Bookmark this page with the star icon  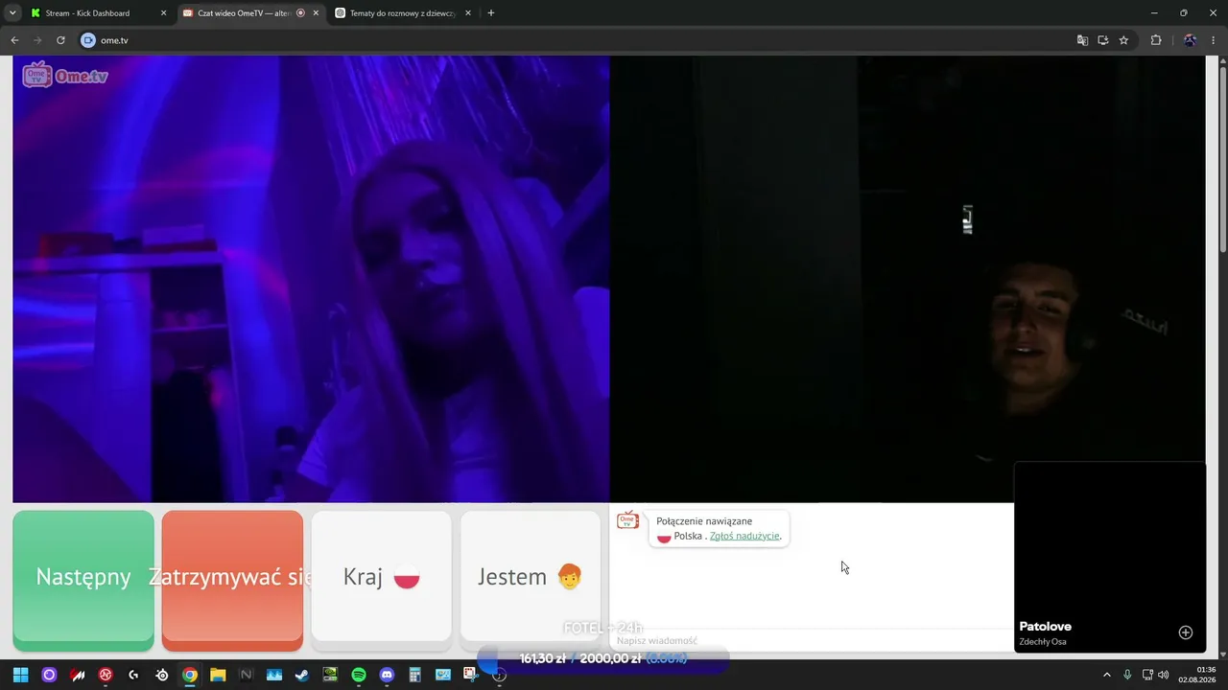coord(1123,40)
